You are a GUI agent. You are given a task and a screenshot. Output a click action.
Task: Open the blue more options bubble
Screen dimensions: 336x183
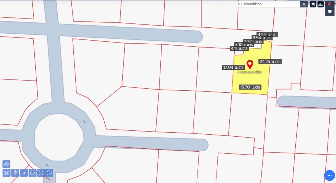click(x=330, y=175)
